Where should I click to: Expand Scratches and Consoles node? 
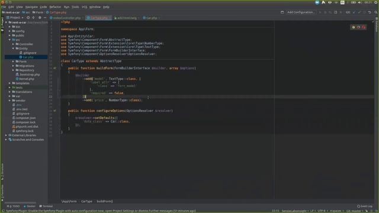point(6,140)
